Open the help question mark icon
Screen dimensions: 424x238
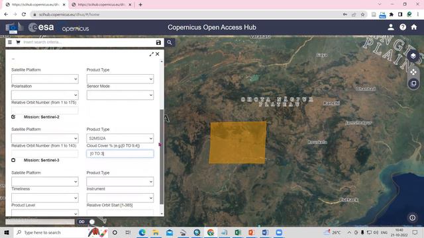[x=403, y=27]
